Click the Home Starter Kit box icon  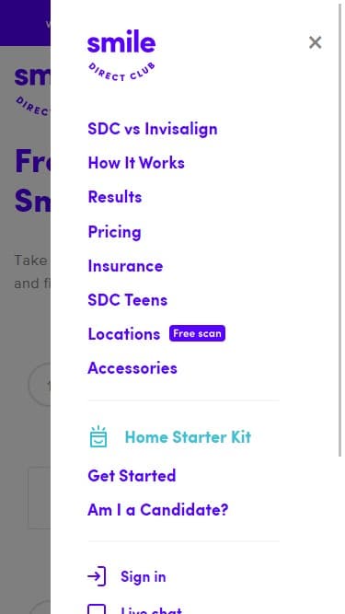(x=98, y=436)
